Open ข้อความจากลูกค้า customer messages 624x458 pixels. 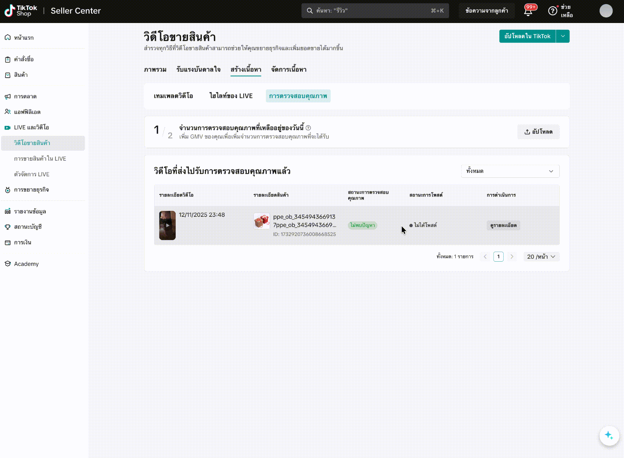click(487, 11)
